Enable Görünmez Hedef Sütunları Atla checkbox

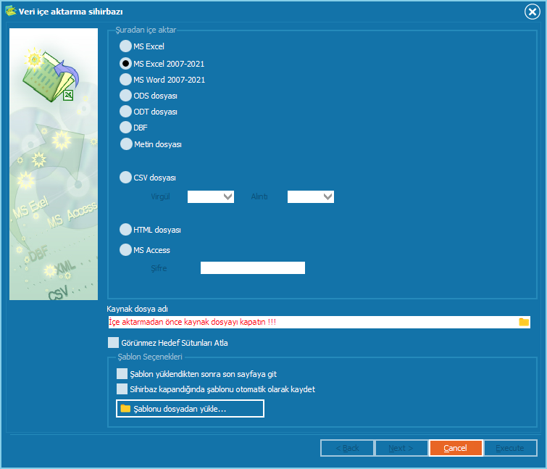[113, 343]
